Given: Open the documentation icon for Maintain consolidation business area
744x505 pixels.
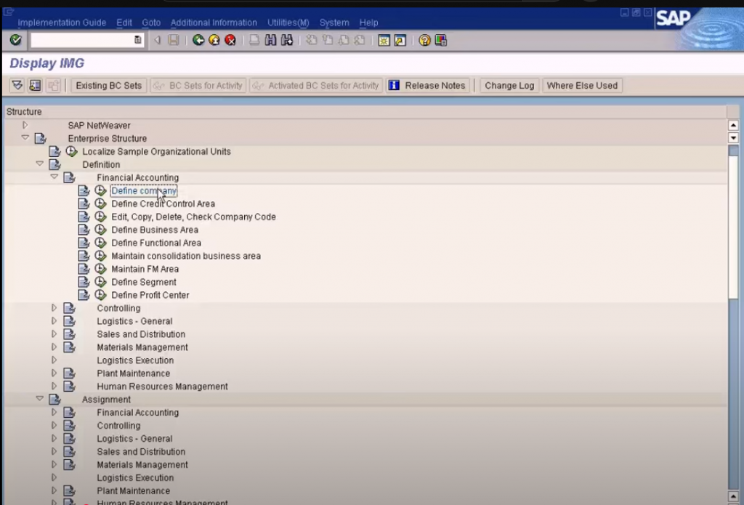Looking at the screenshot, I should coord(84,256).
